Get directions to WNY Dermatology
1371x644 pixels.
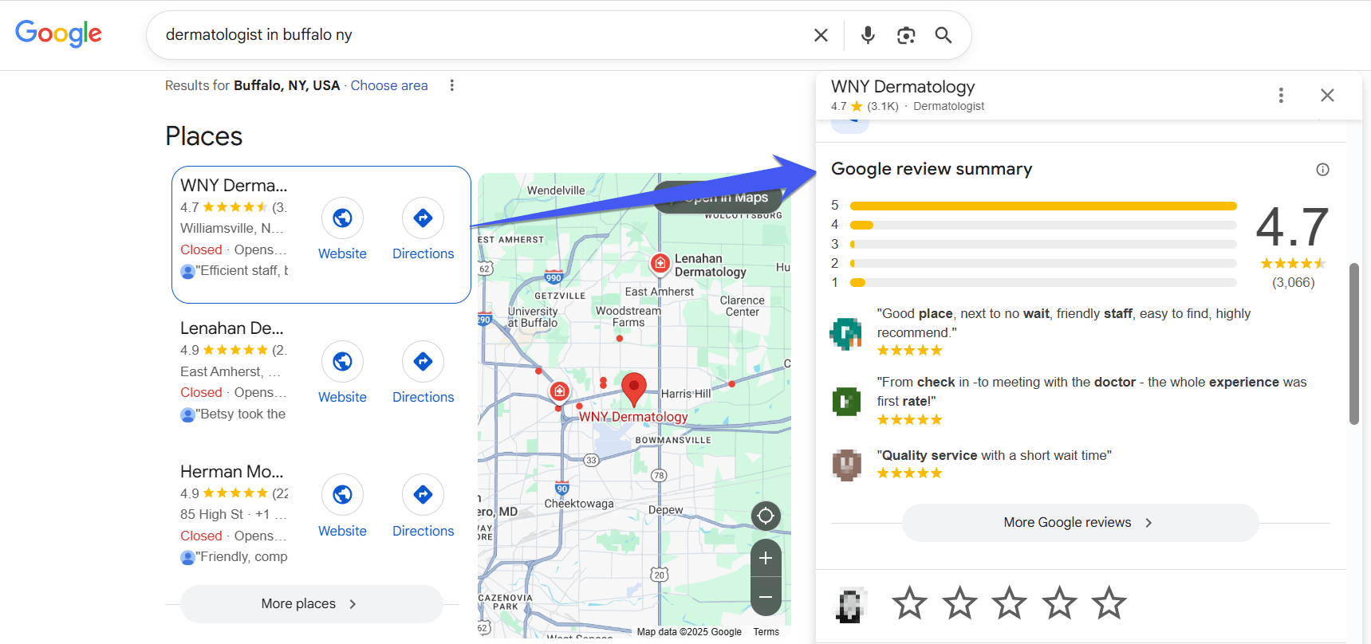click(423, 218)
